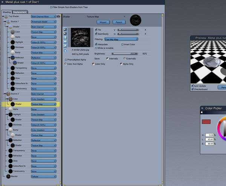Open the highlighted Shader Texture Map dropdown
This screenshot has height=186, width=226.
coord(44,104)
